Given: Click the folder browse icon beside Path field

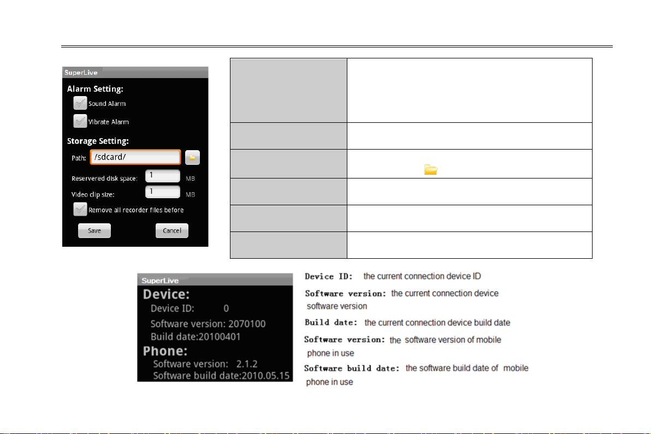Looking at the screenshot, I should coord(192,158).
